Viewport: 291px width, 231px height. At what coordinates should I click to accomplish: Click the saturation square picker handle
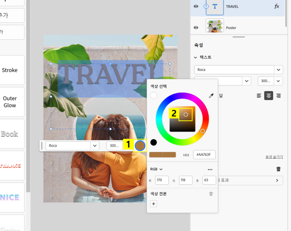[x=186, y=115]
